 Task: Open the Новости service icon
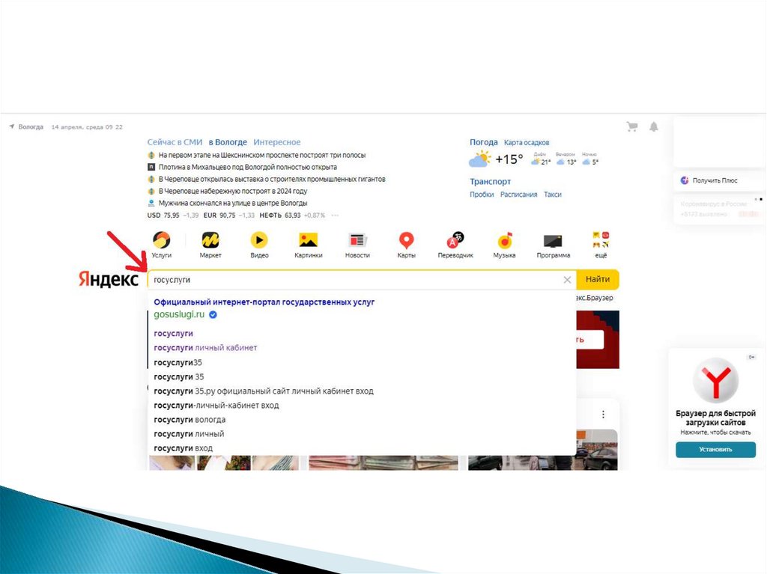tap(357, 240)
